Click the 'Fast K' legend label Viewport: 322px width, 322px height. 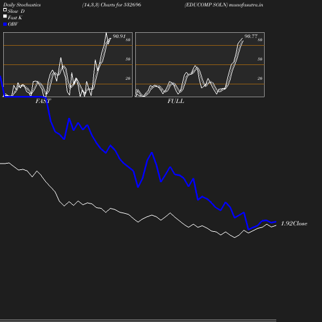[15, 17]
